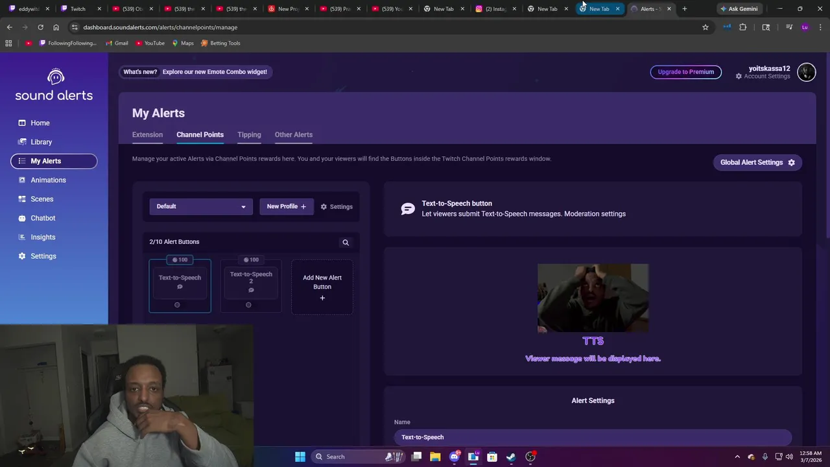Open Discord from the taskbar

click(455, 457)
